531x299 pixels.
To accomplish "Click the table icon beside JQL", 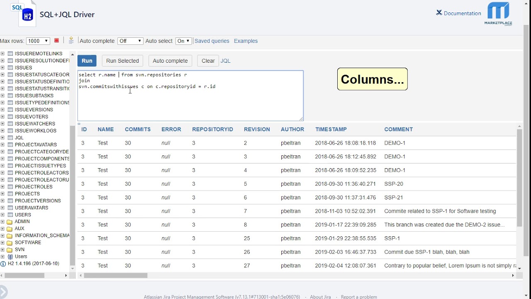I will tap(10, 137).
